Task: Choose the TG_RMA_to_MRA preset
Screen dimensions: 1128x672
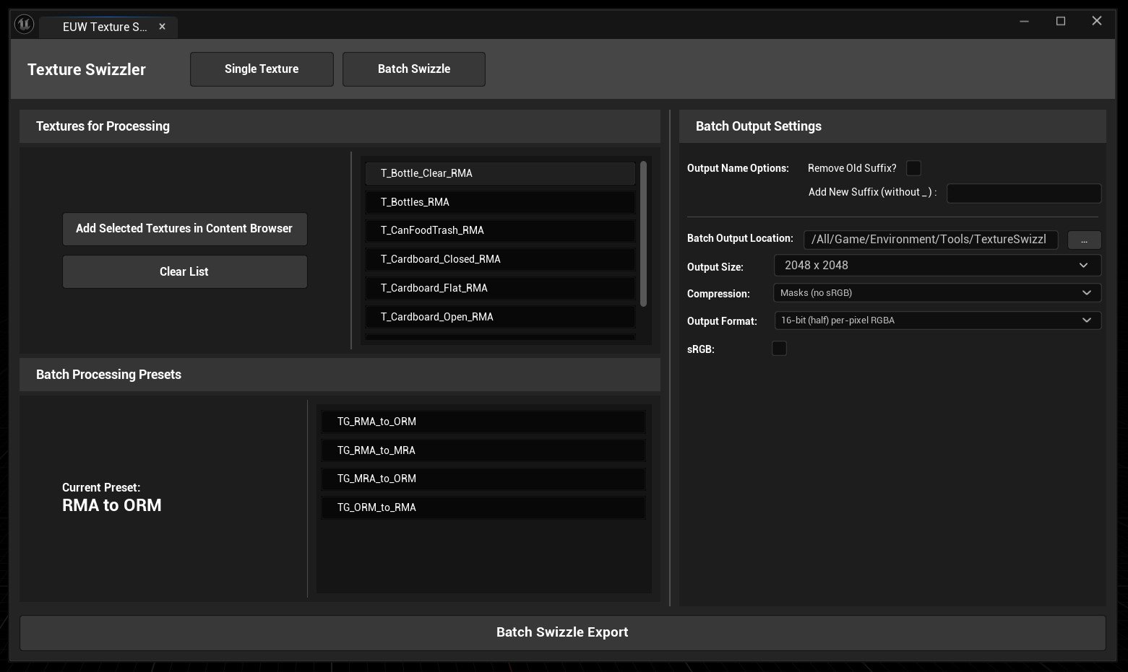Action: (x=483, y=450)
